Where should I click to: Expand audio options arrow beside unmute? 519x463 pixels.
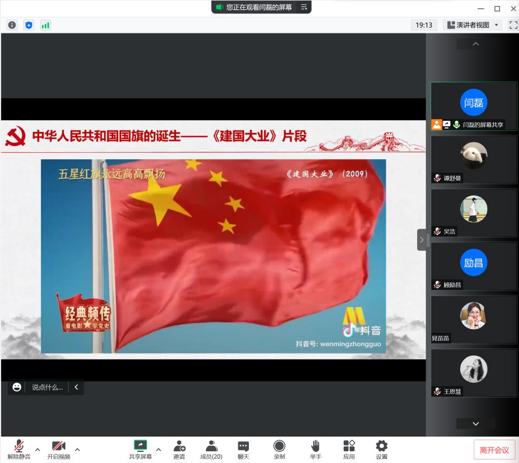(x=38, y=449)
